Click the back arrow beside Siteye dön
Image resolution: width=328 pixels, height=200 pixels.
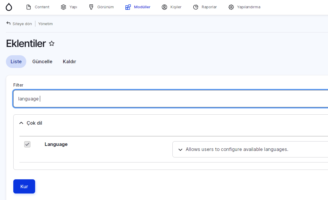[8, 23]
